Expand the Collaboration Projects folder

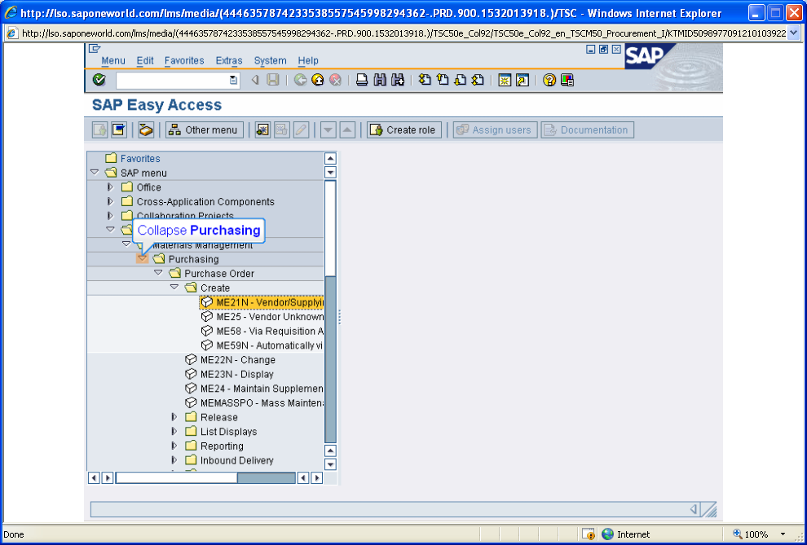click(110, 216)
